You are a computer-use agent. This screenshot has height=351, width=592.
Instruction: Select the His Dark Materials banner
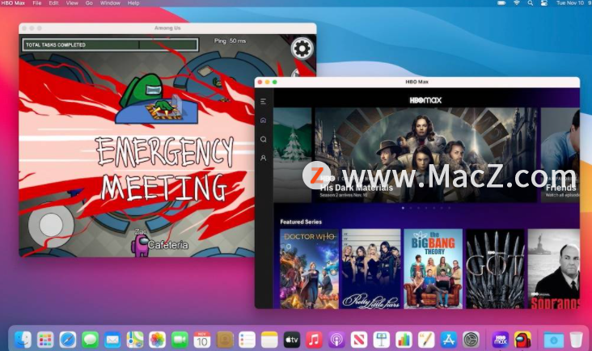(x=426, y=154)
